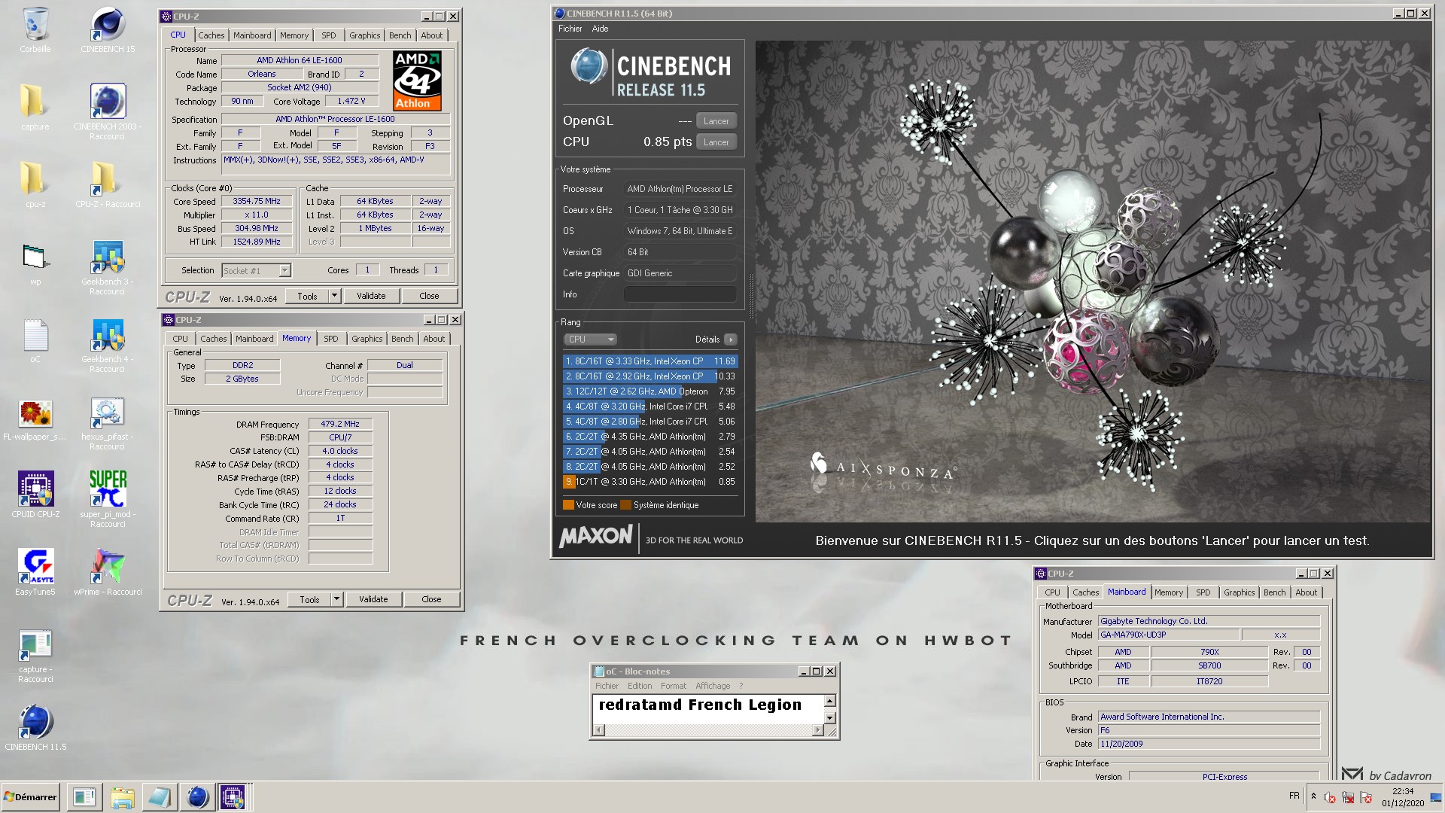Open the first pinned taskbar program icon
Screen dimensions: 1445x813
pyautogui.click(x=84, y=797)
